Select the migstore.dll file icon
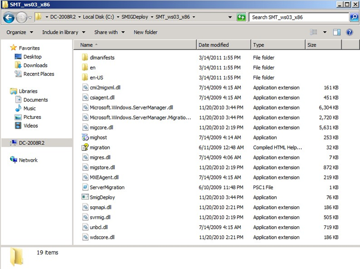Screen dimensions: 360x269 pyautogui.click(x=85, y=168)
